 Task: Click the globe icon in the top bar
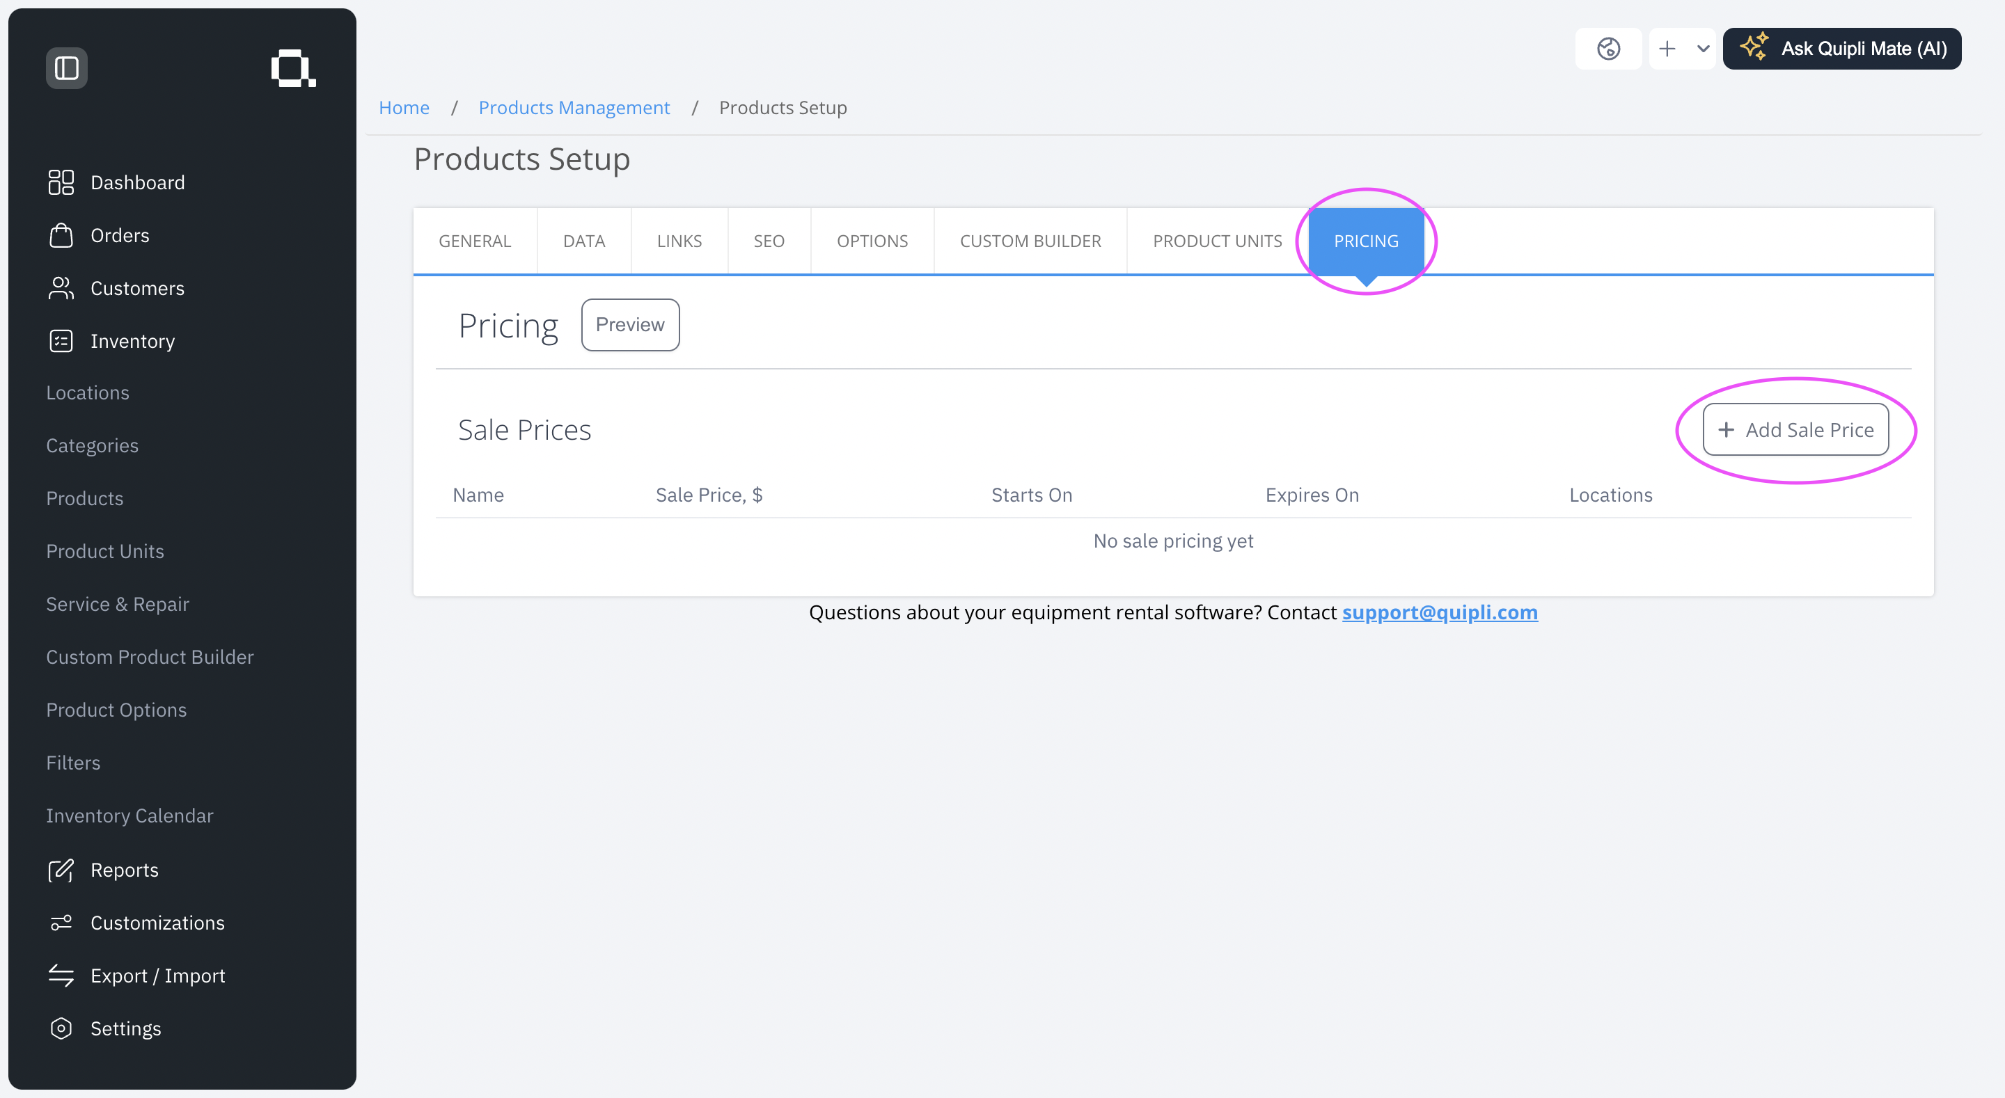(1608, 48)
